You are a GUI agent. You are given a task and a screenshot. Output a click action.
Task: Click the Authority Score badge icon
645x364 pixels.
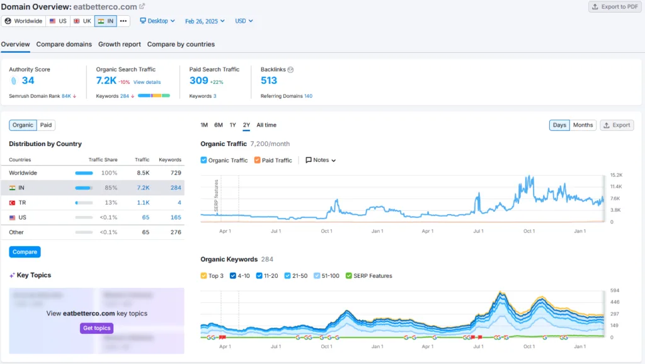point(14,81)
